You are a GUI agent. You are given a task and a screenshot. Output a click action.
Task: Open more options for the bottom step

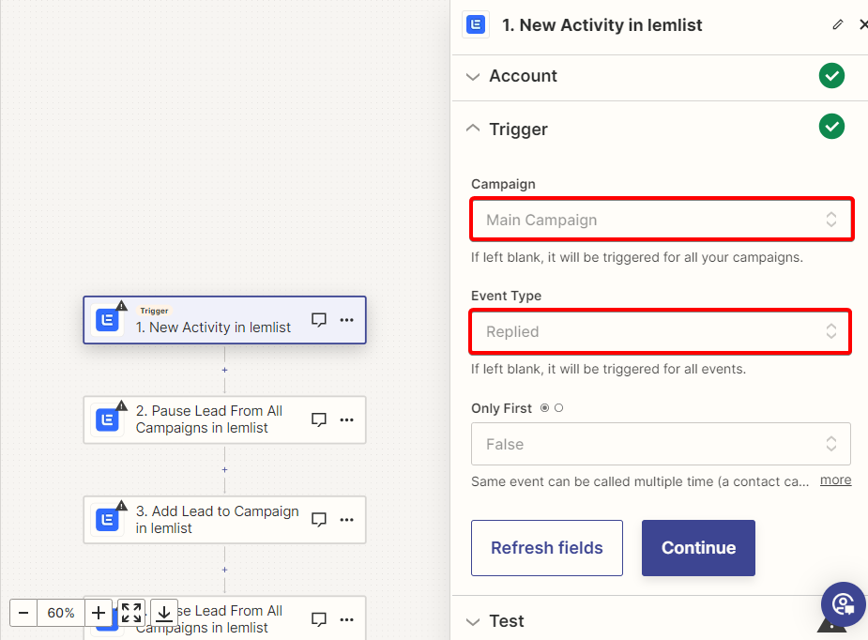point(346,619)
